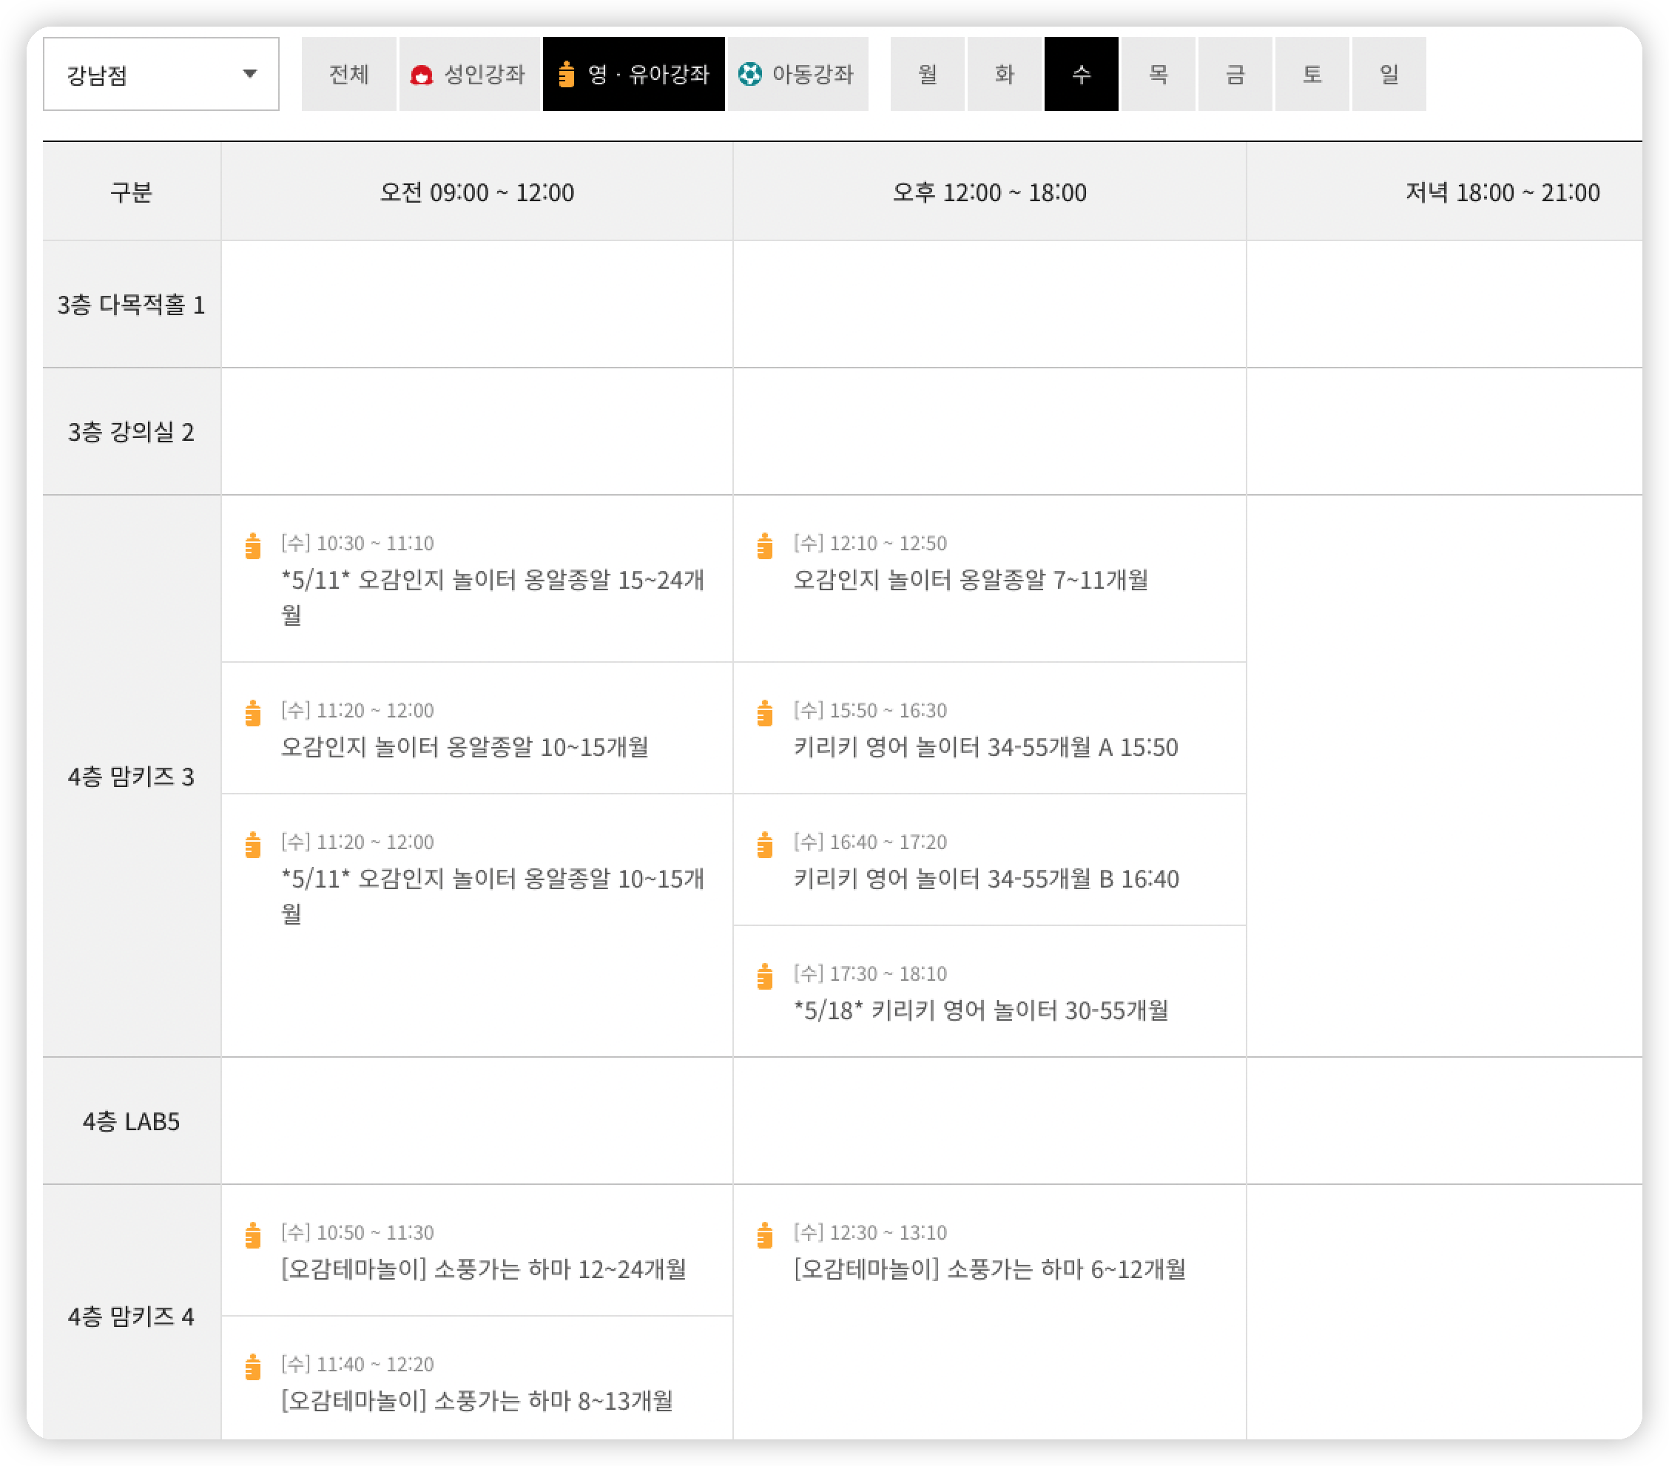Select Saturday (토) day filter
This screenshot has width=1669, height=1466.
point(1312,74)
